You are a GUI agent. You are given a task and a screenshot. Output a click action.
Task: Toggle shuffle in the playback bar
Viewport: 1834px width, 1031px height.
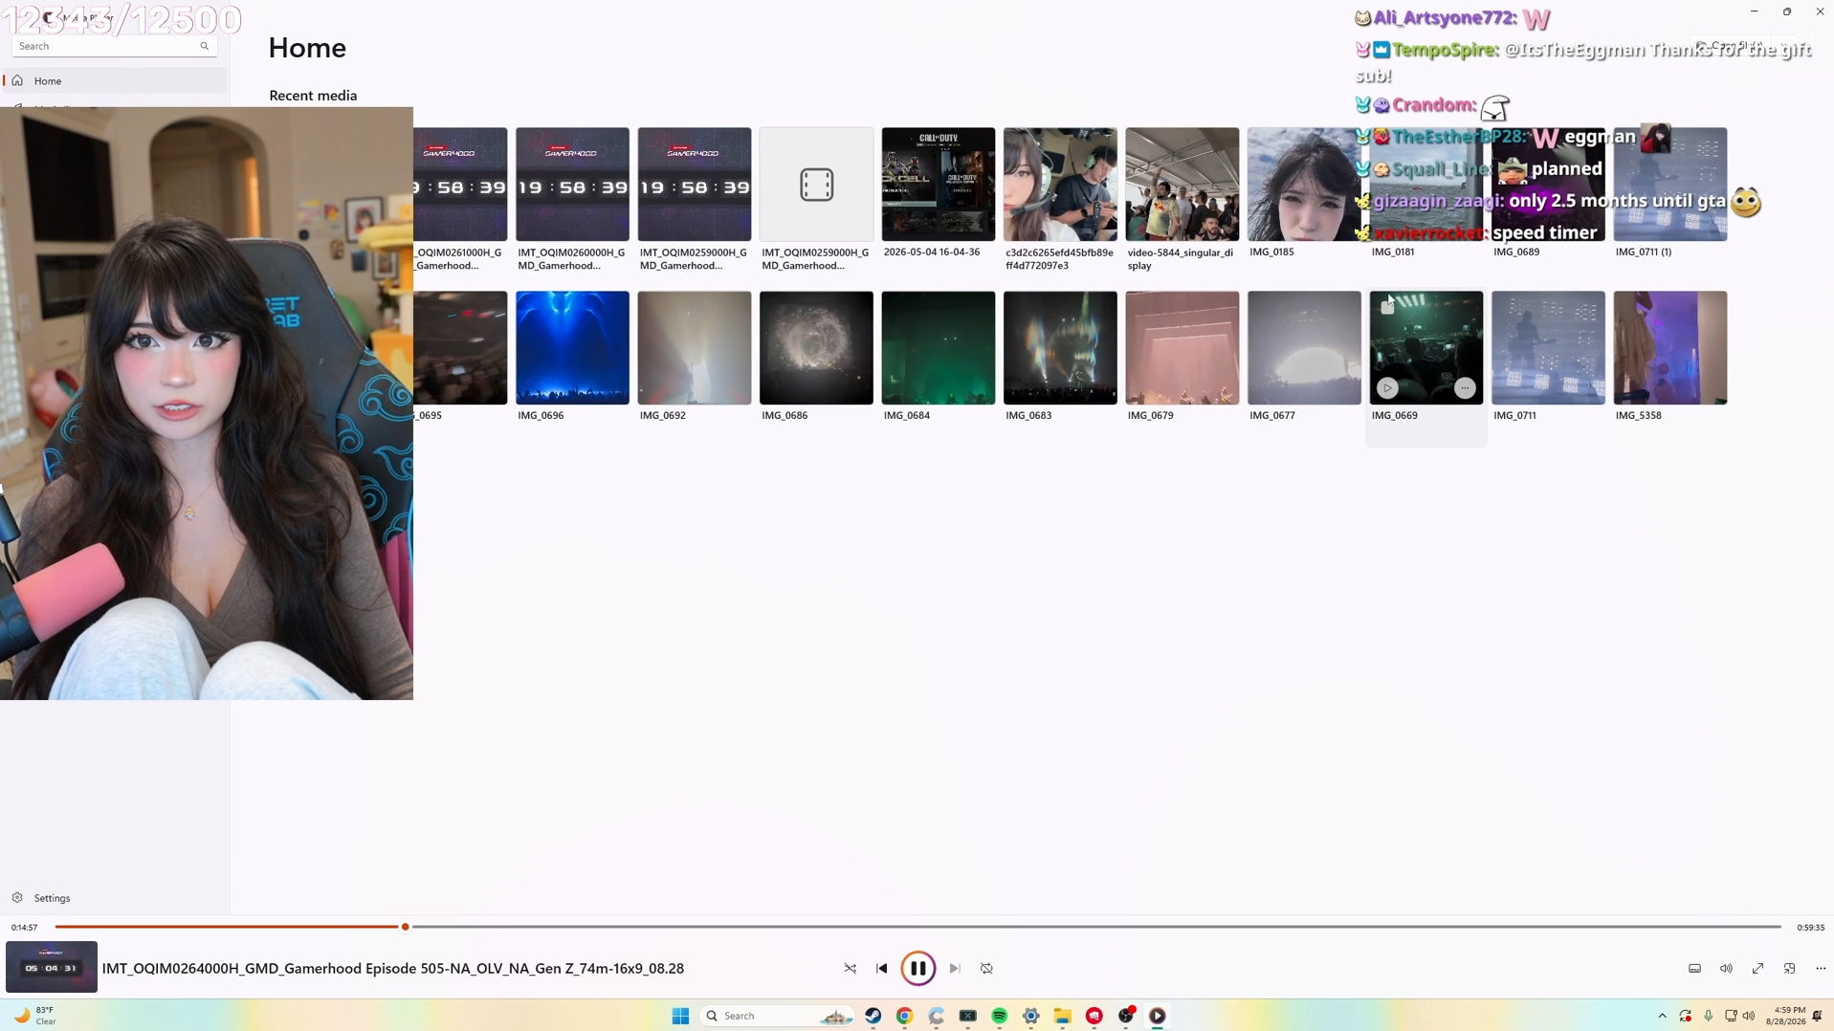pyautogui.click(x=850, y=968)
